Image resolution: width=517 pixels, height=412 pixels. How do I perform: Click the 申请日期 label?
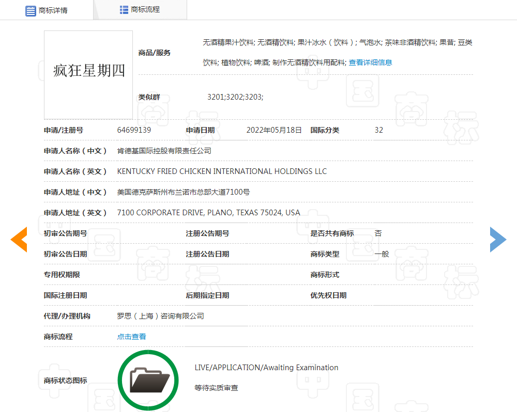click(200, 130)
